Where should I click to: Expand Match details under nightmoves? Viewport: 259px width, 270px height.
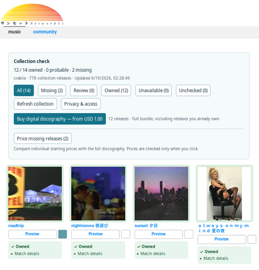tap(88, 253)
